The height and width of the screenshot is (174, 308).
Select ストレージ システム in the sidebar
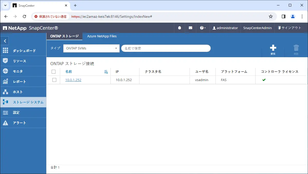23,102
